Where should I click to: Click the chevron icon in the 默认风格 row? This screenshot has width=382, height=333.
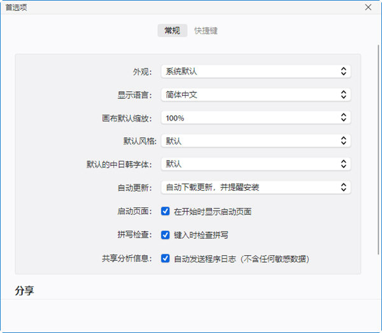point(343,140)
